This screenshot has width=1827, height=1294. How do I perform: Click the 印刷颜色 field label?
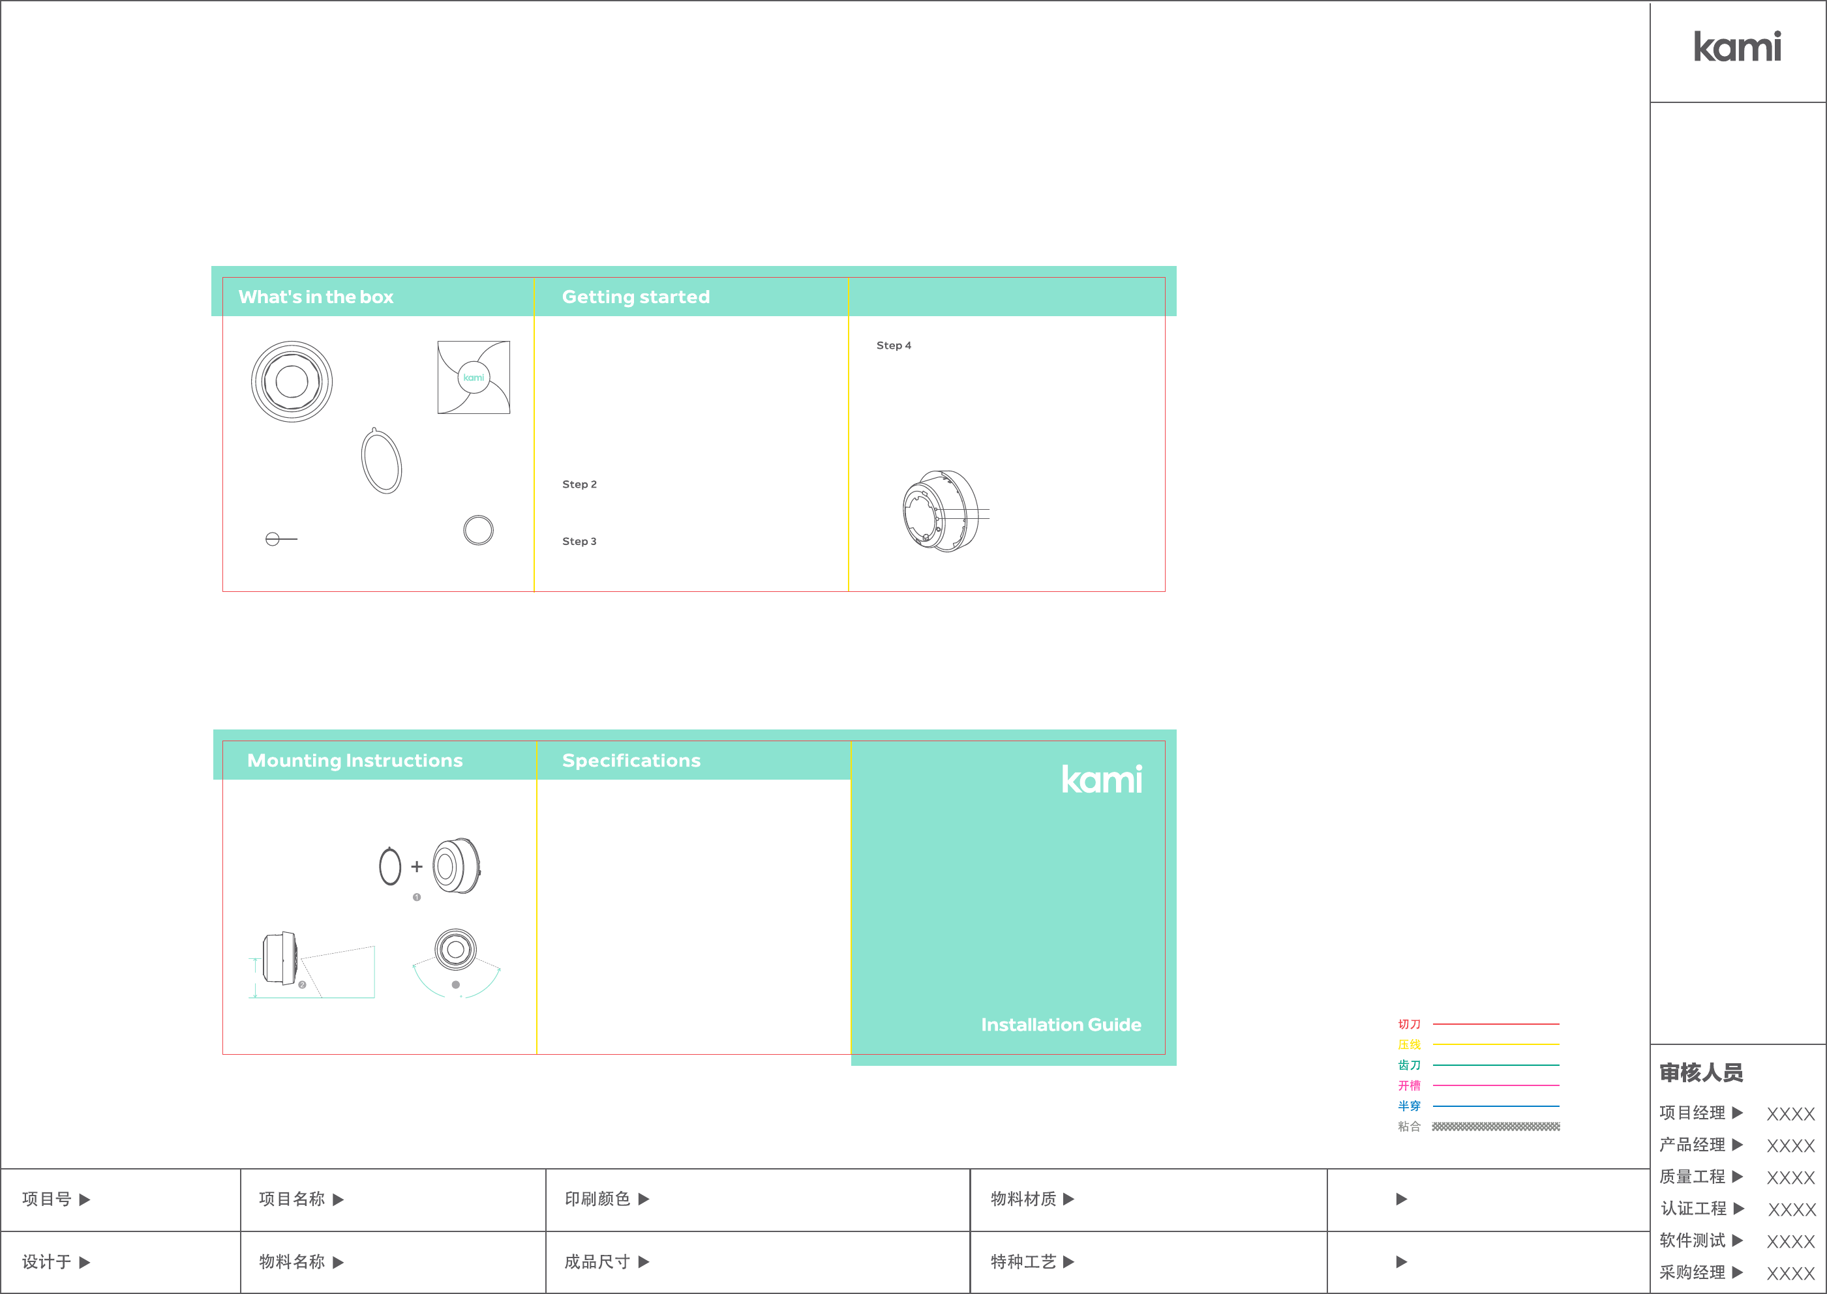click(597, 1198)
